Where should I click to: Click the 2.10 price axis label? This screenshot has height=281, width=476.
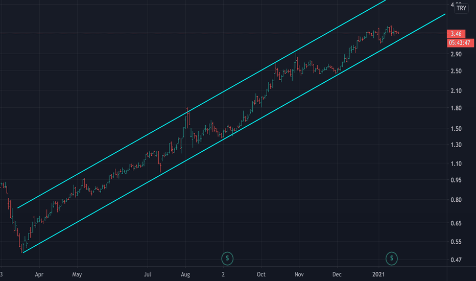point(456,90)
